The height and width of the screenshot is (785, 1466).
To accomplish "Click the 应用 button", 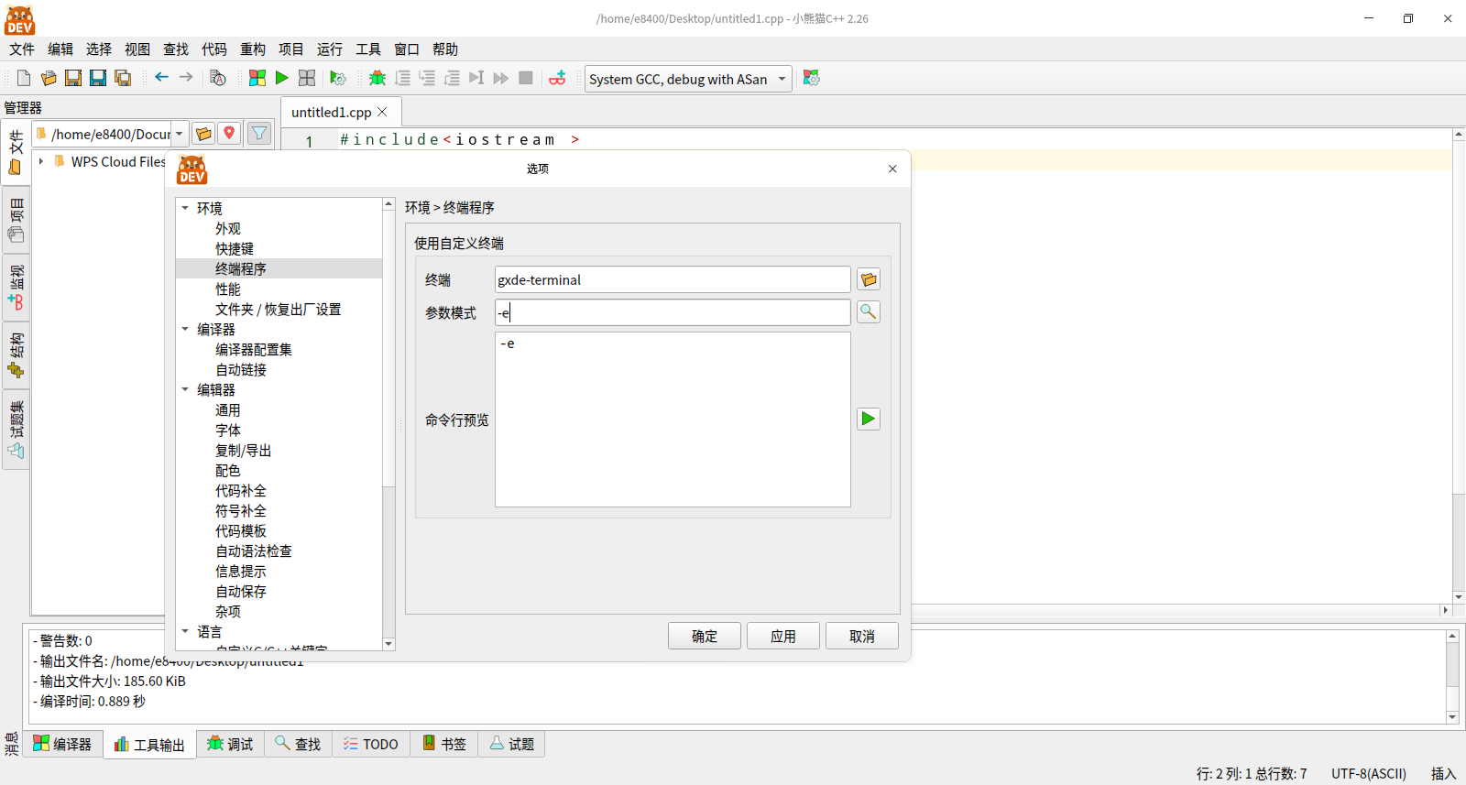I will pyautogui.click(x=783, y=636).
